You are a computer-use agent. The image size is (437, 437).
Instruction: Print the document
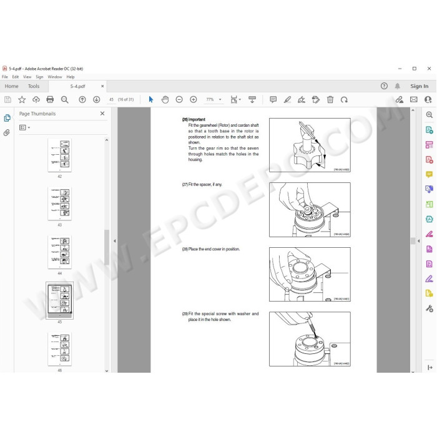50,99
